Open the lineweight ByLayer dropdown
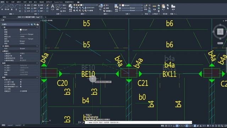Screen dimensions: 227x128 132,8
